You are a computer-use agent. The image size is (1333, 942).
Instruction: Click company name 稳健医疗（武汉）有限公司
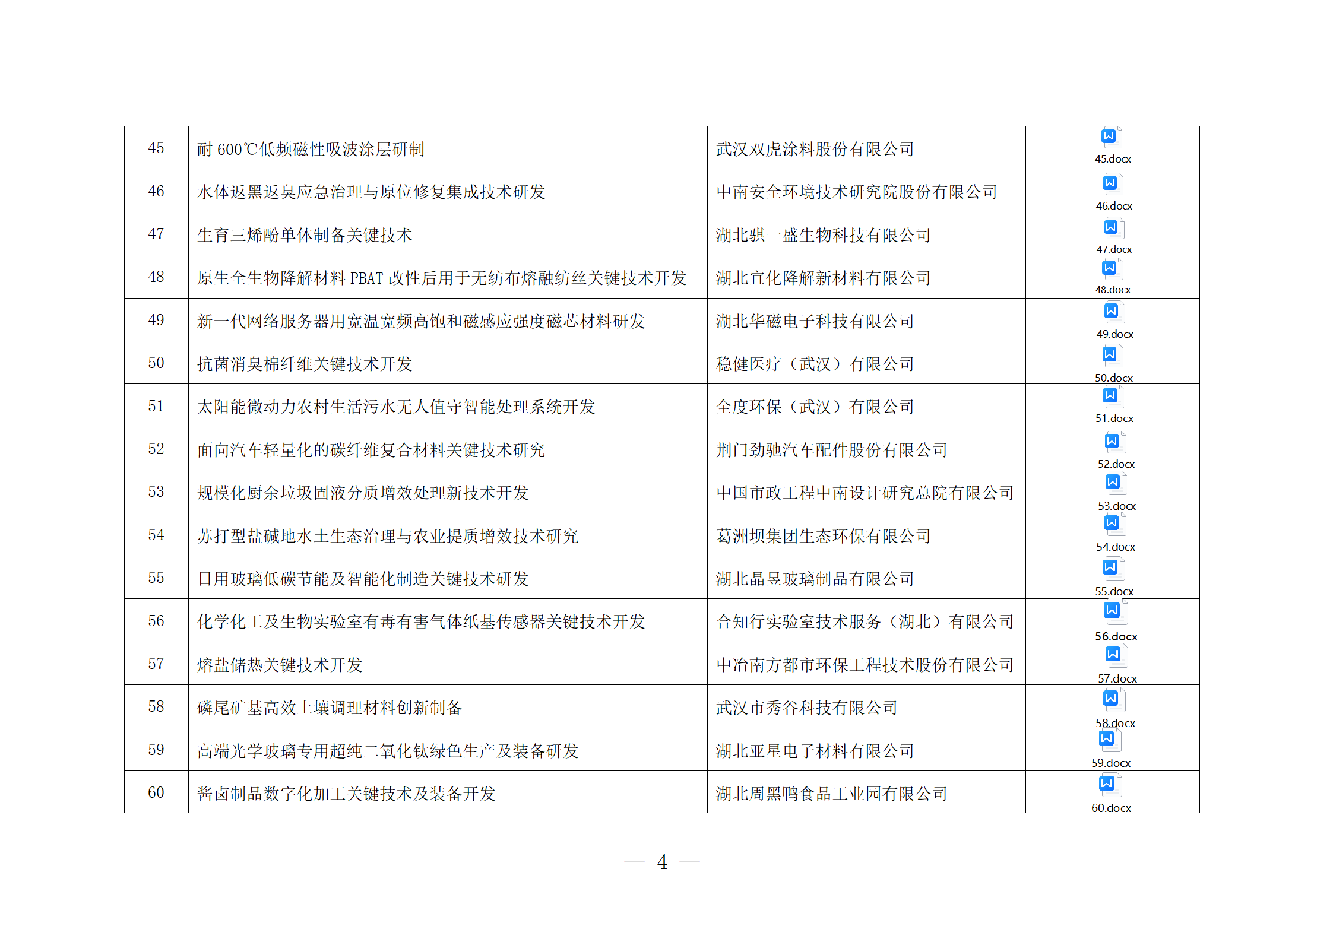815,364
